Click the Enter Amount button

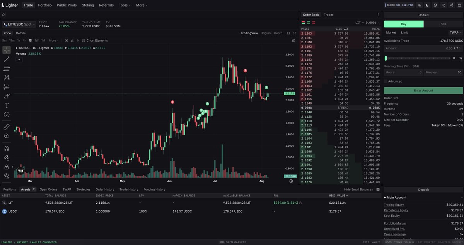[x=423, y=90]
